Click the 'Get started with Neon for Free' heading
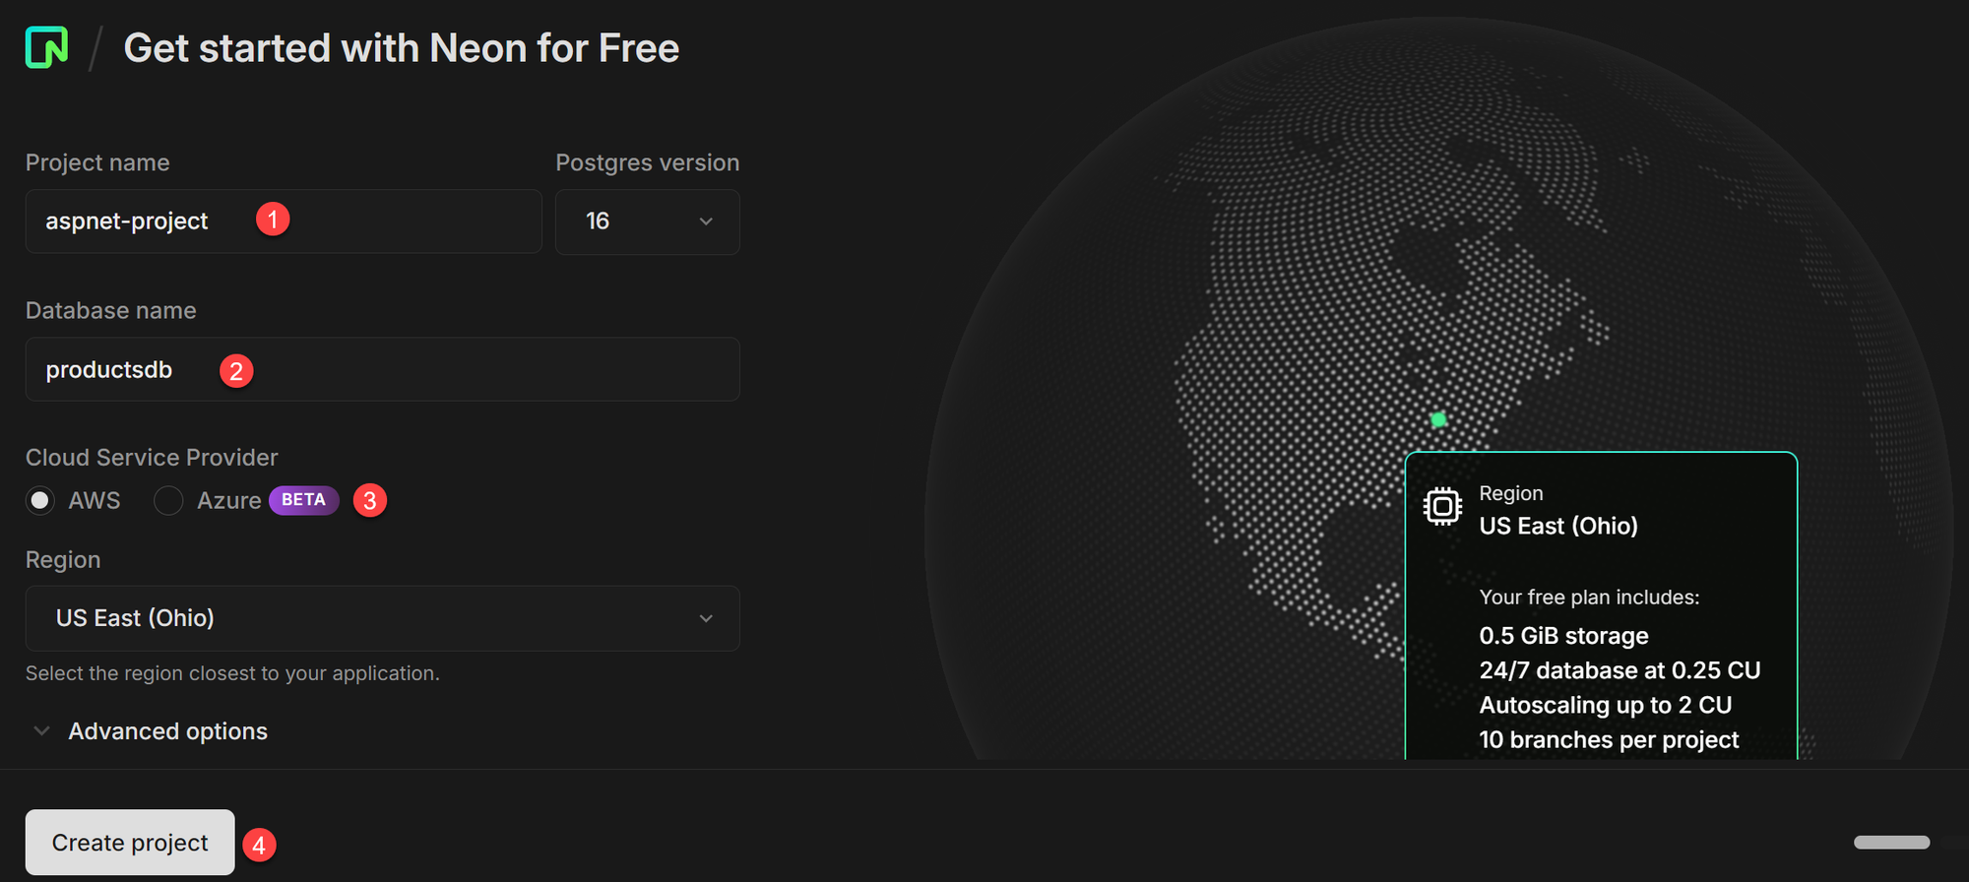Image resolution: width=1969 pixels, height=882 pixels. (x=402, y=48)
